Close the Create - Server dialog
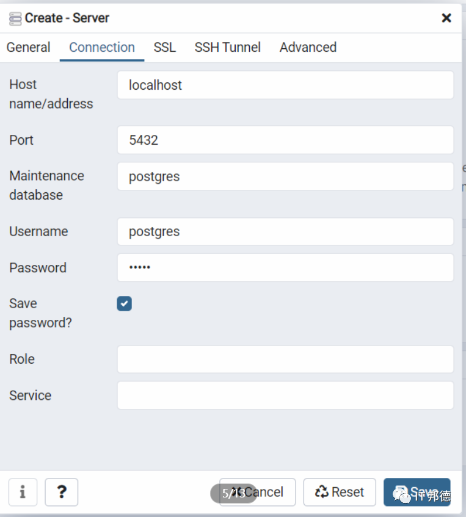 point(446,18)
